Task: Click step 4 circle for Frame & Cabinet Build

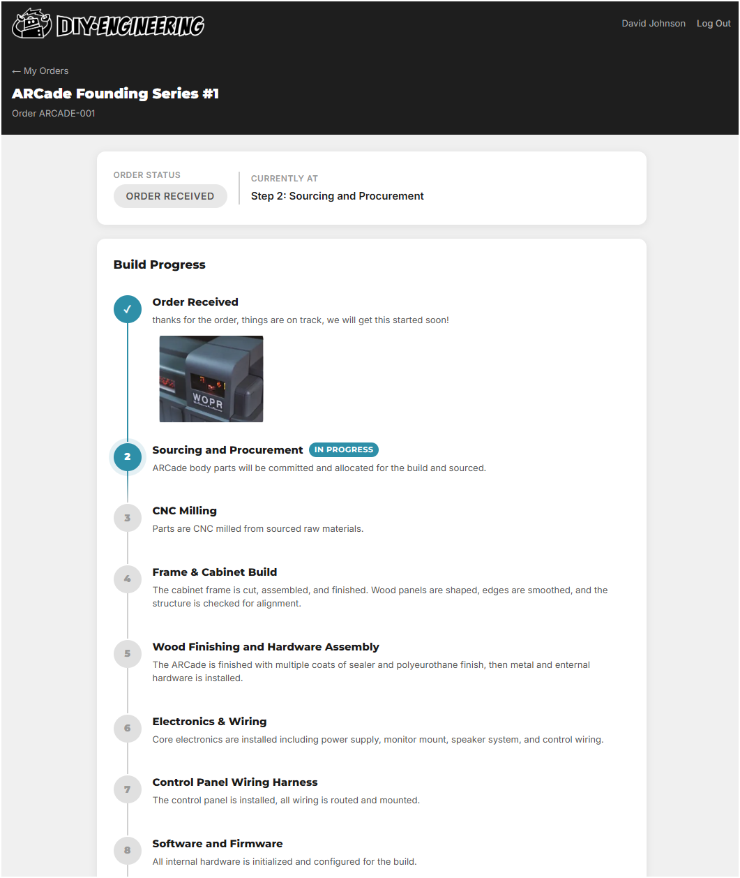Action: (128, 579)
